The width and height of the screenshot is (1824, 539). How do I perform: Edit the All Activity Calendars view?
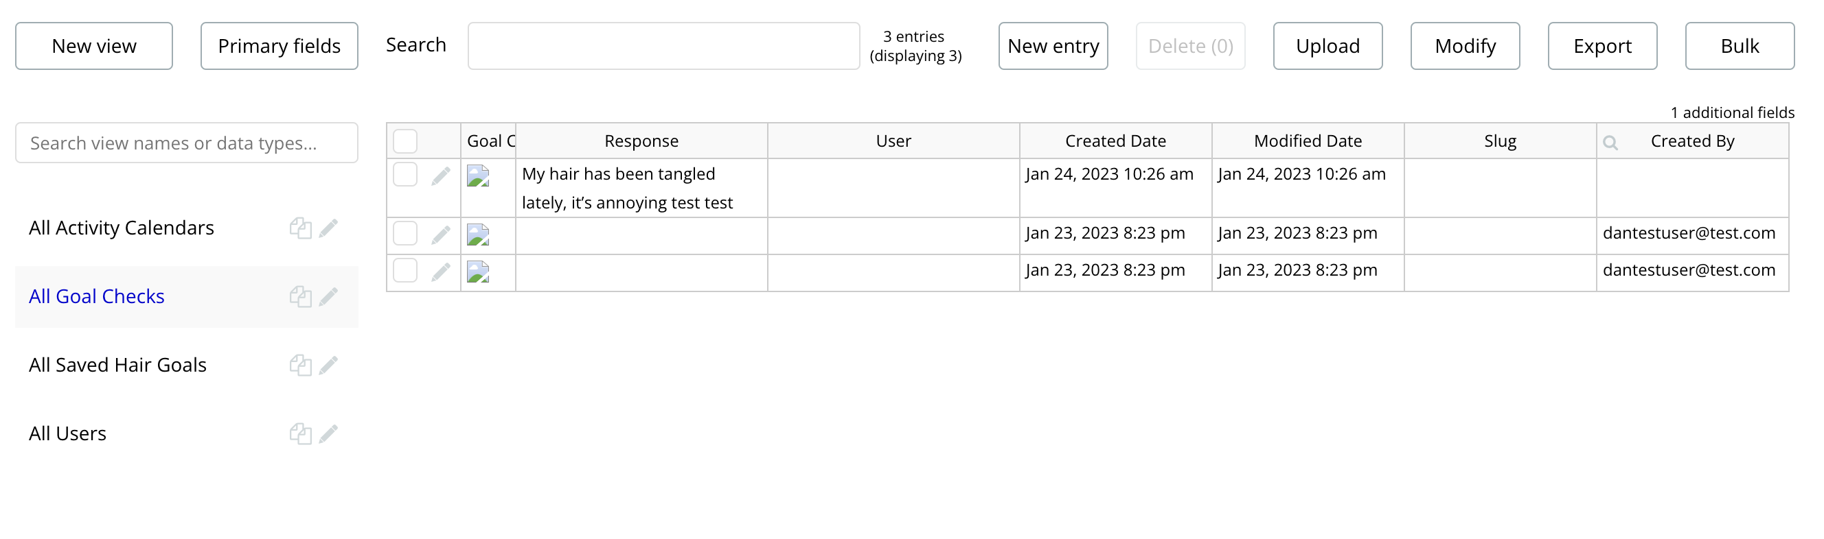(328, 228)
